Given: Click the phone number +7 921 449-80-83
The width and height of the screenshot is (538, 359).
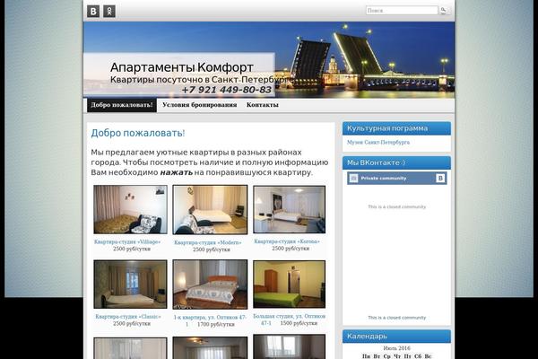Looking at the screenshot, I should point(227,90).
